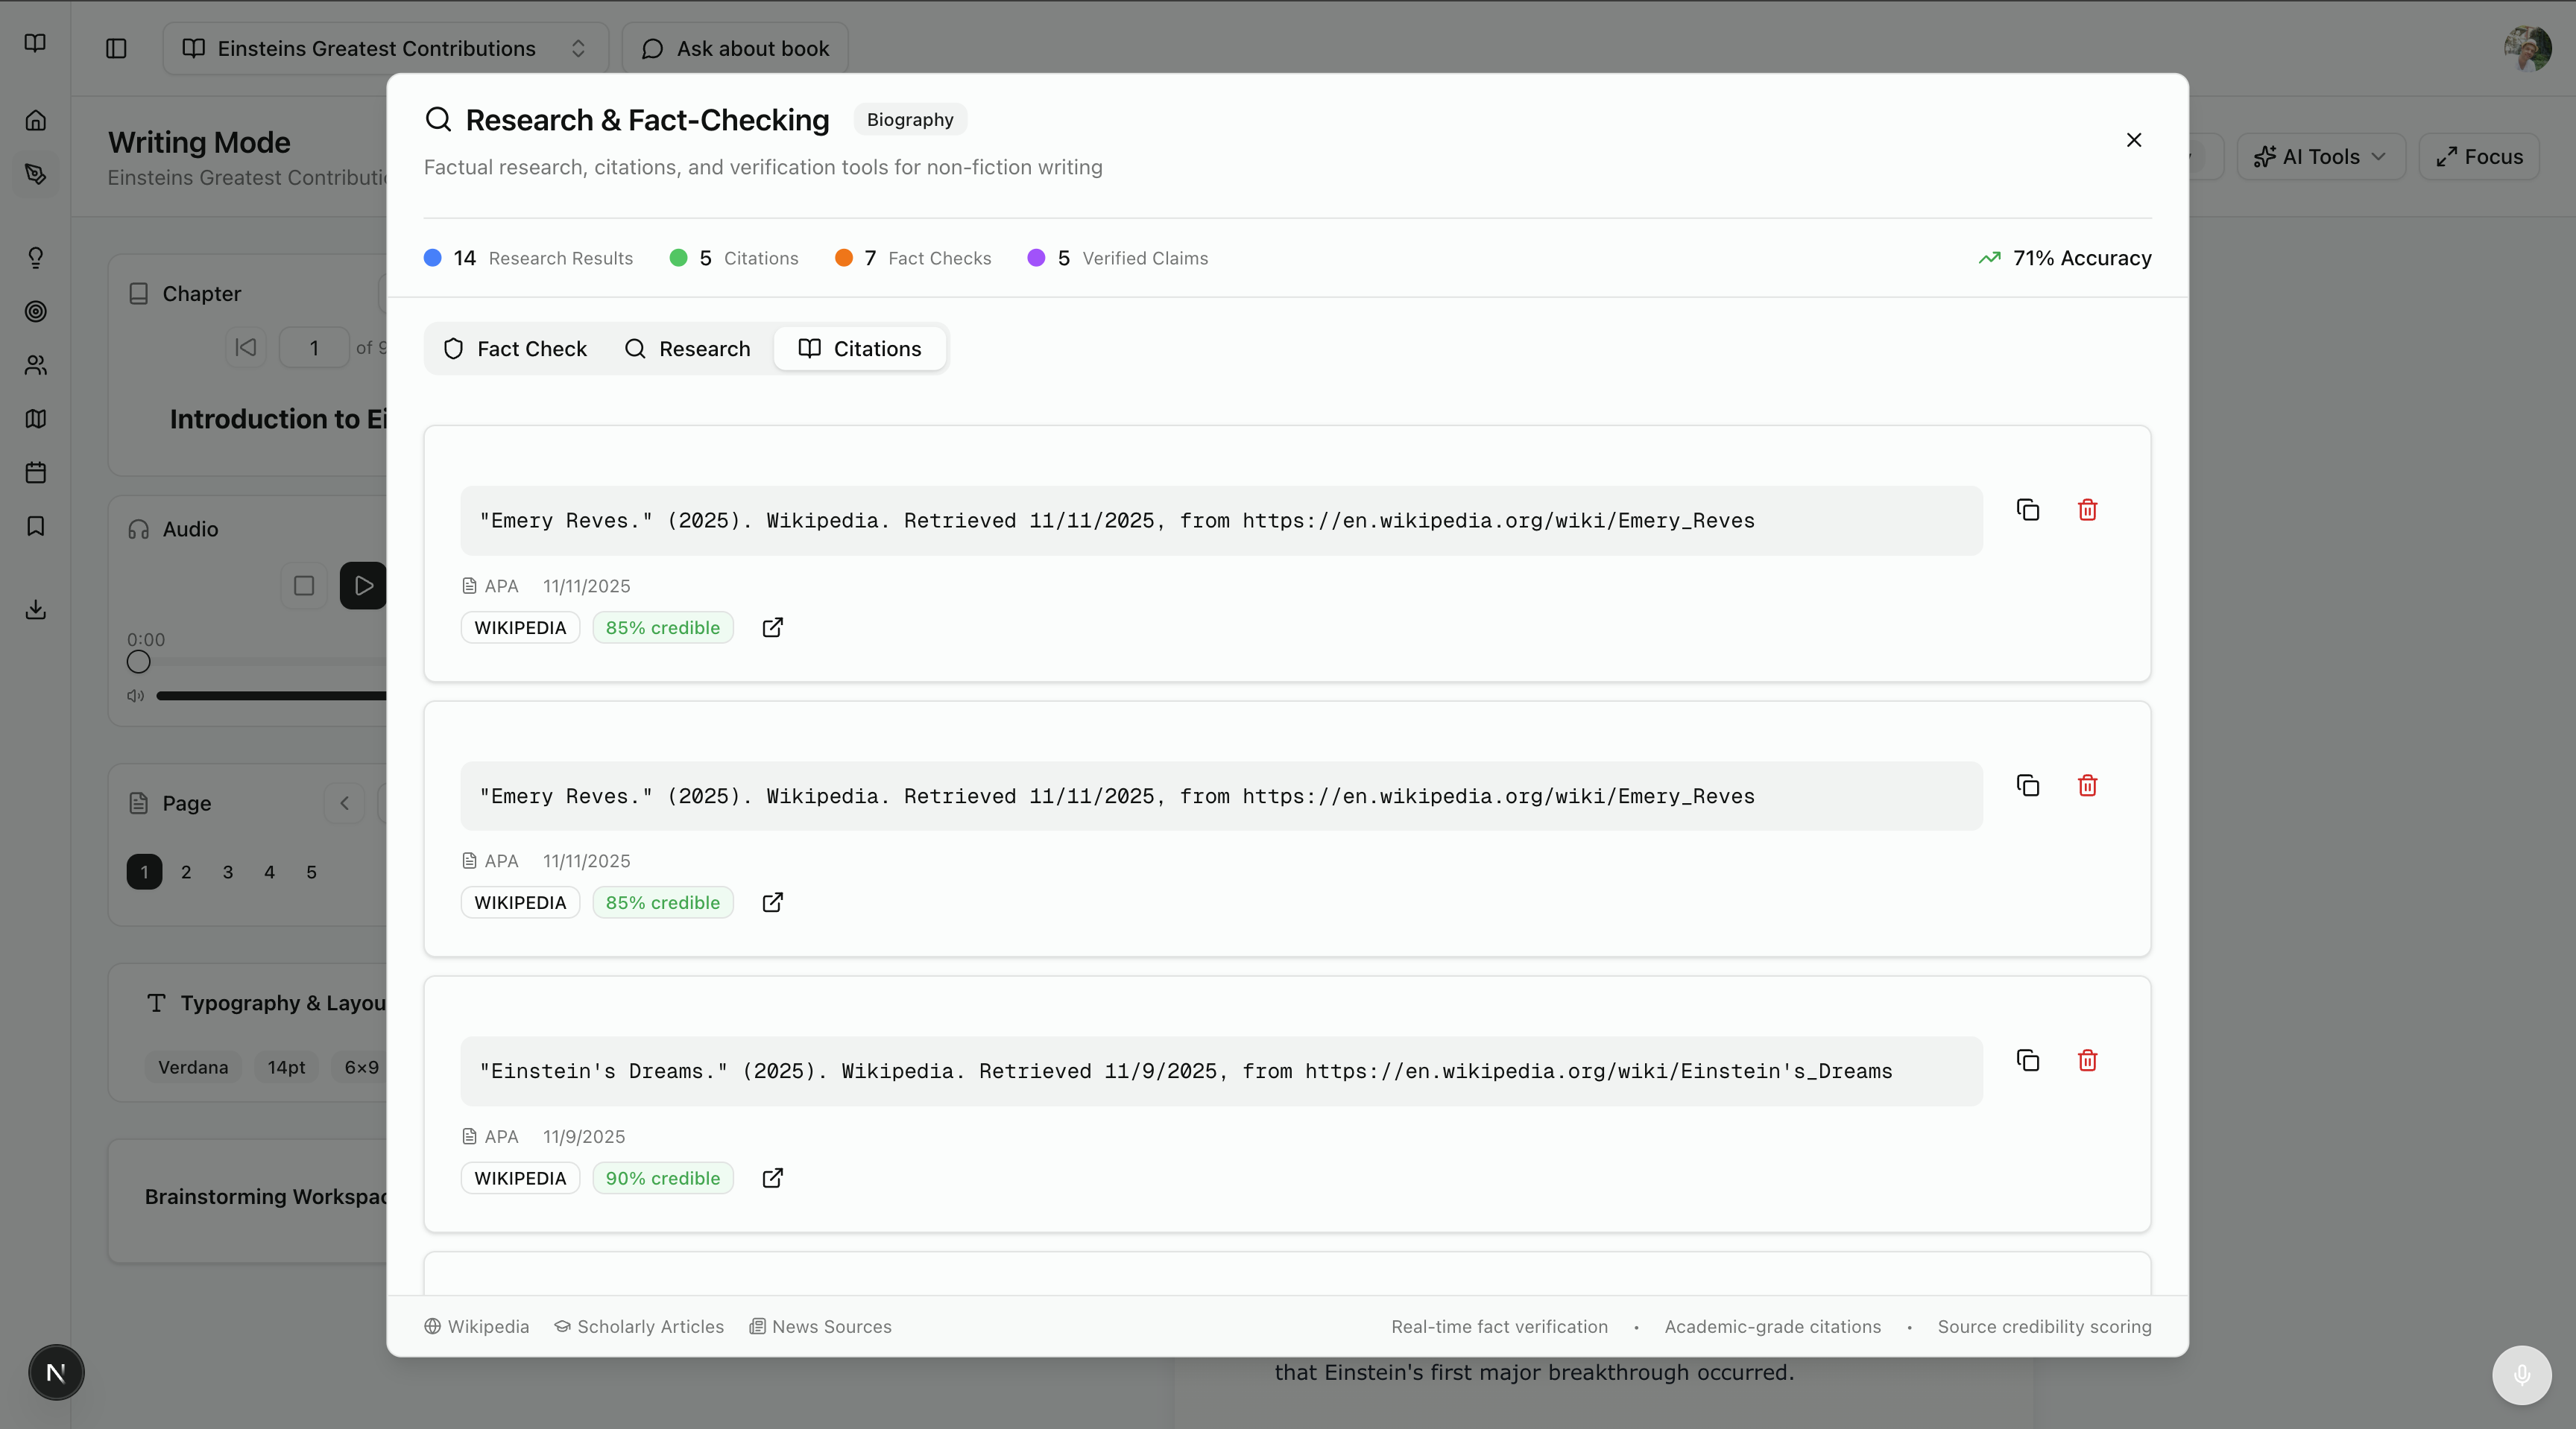Switch to the Fact Check tab

click(514, 348)
